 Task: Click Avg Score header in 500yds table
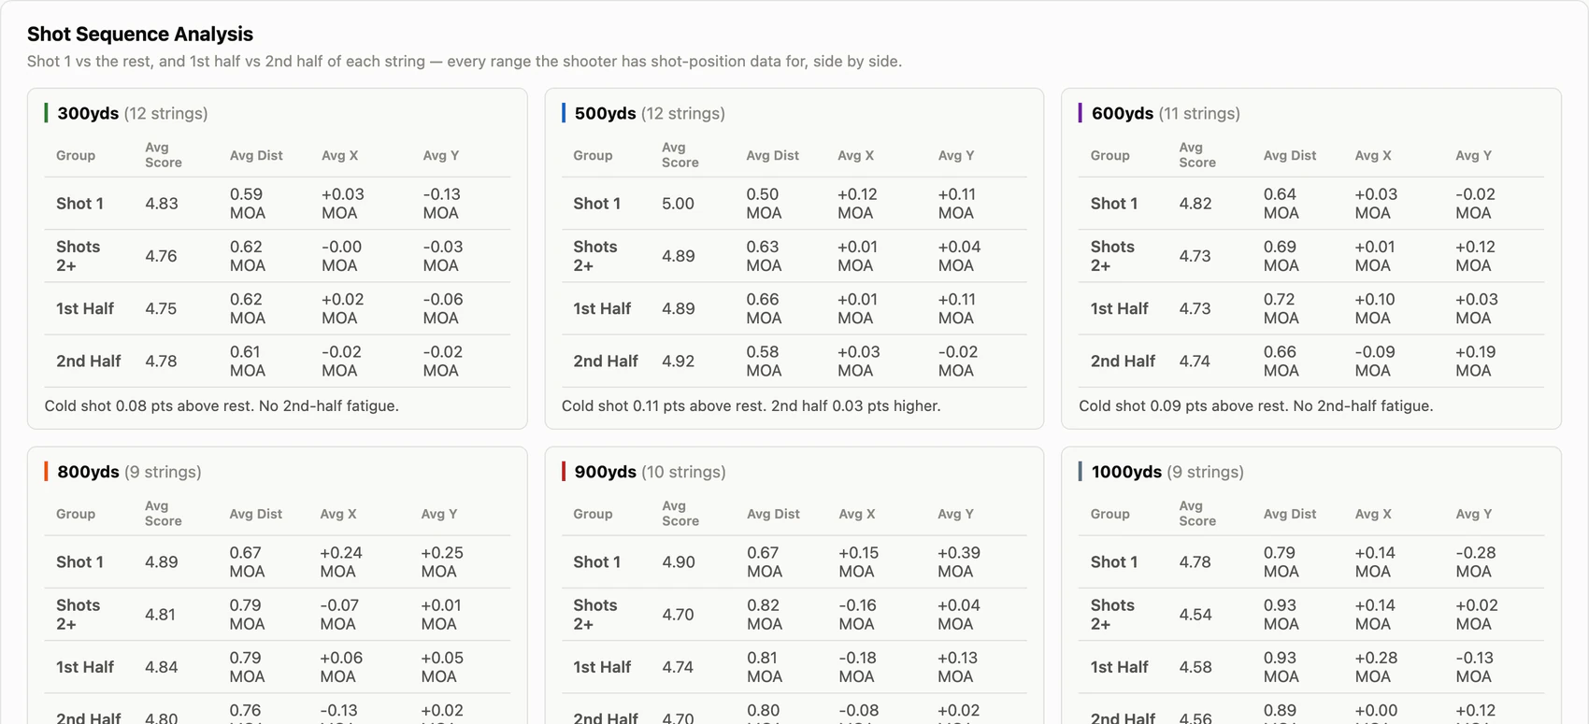[x=680, y=155]
